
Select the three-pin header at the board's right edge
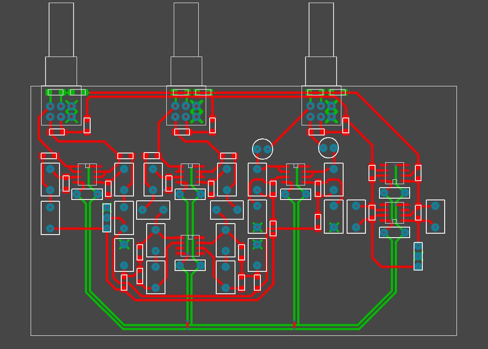(418, 256)
